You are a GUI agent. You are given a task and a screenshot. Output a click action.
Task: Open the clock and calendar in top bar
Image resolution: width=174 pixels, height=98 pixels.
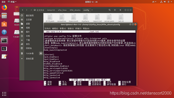tap(91, 2)
